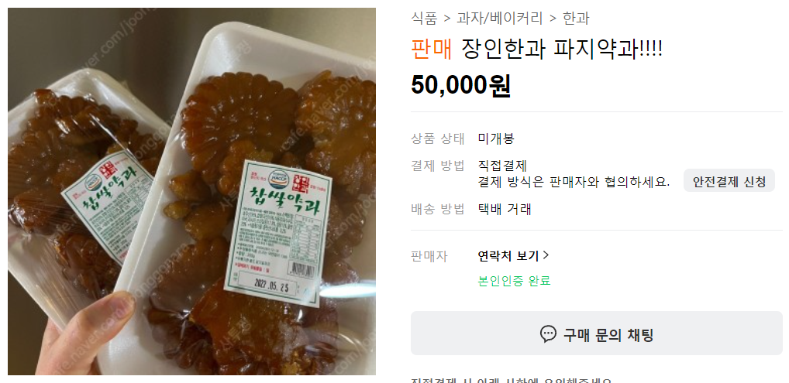
Task: Click the second breadcrumb separator arrow
Action: (553, 19)
